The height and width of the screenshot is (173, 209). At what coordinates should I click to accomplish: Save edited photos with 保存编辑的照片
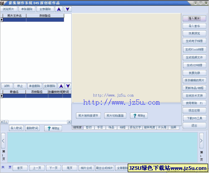tap(194, 80)
